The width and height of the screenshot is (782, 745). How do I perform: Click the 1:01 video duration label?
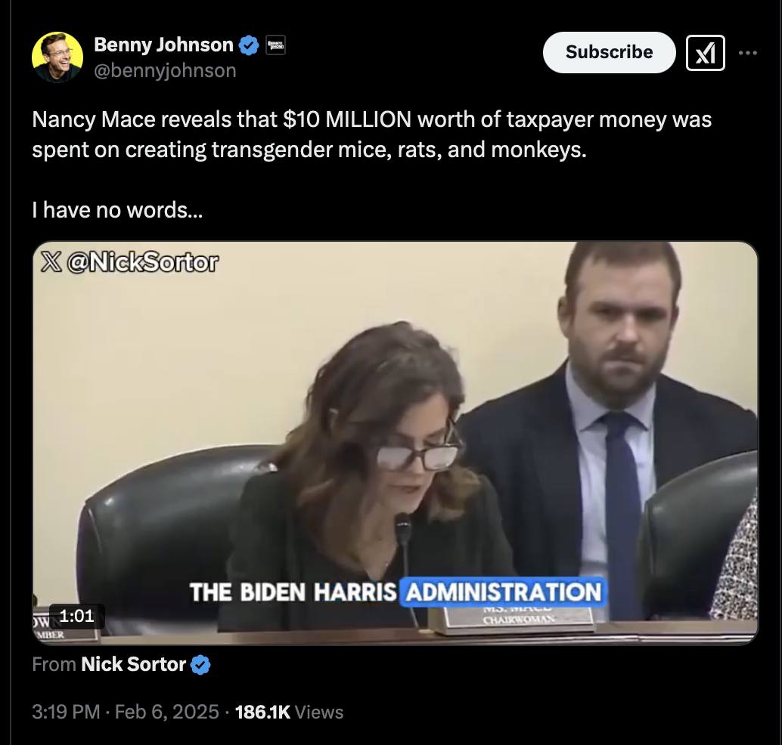(77, 616)
